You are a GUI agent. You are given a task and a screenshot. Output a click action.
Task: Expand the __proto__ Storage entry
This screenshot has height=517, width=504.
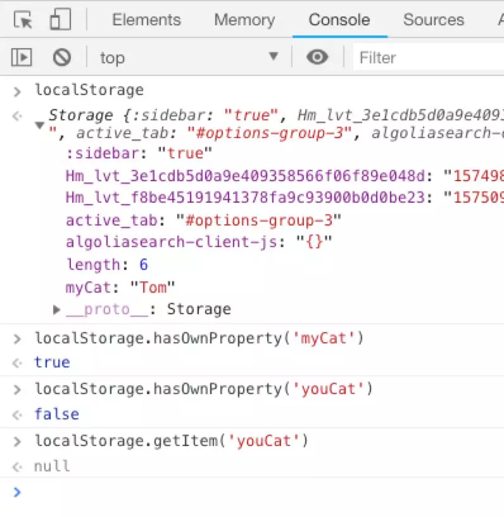[x=56, y=309]
